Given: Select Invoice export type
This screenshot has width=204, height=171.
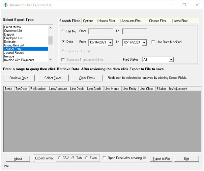Looking at the screenshot, I should coord(26,56).
